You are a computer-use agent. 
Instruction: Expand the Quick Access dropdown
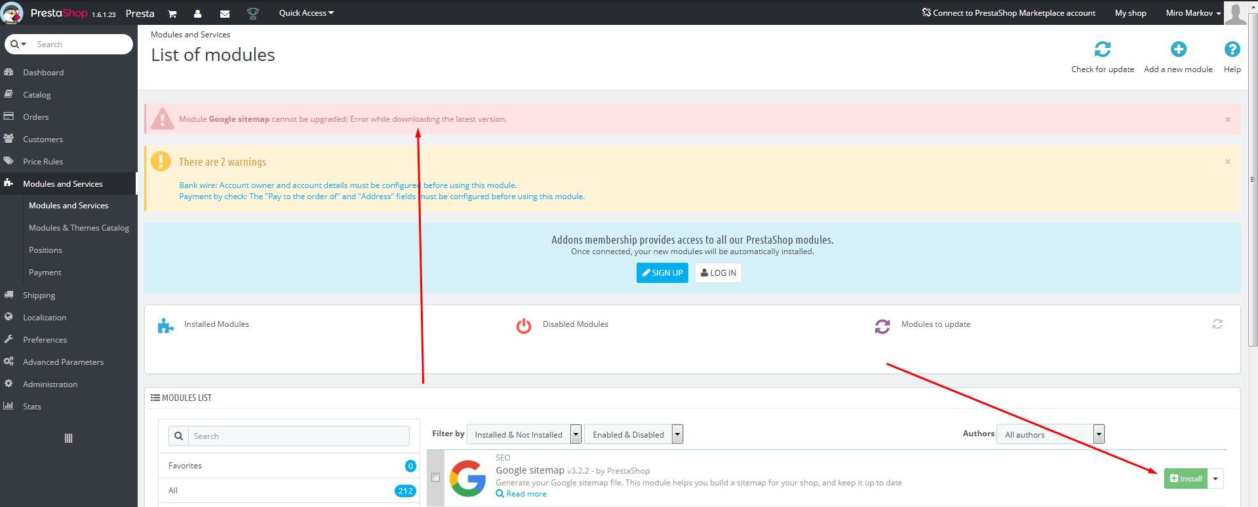pyautogui.click(x=306, y=13)
